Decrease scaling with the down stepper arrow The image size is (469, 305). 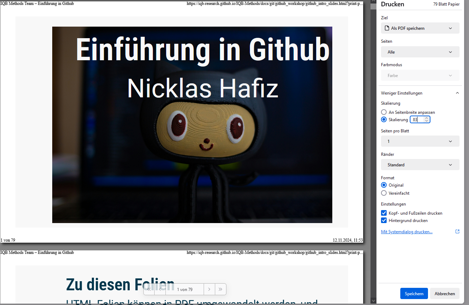pos(426,121)
